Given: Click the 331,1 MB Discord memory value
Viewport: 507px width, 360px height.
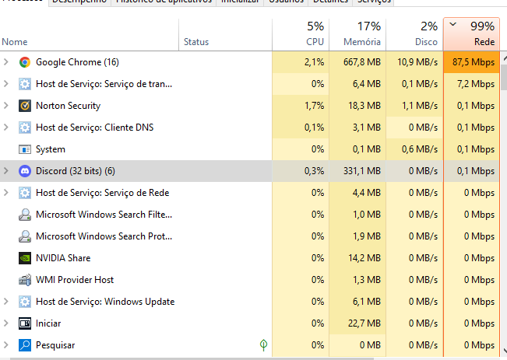Looking at the screenshot, I should tap(362, 171).
